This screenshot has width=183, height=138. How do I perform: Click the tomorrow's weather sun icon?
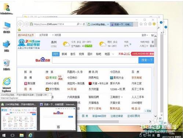pyautogui.click(x=102, y=44)
